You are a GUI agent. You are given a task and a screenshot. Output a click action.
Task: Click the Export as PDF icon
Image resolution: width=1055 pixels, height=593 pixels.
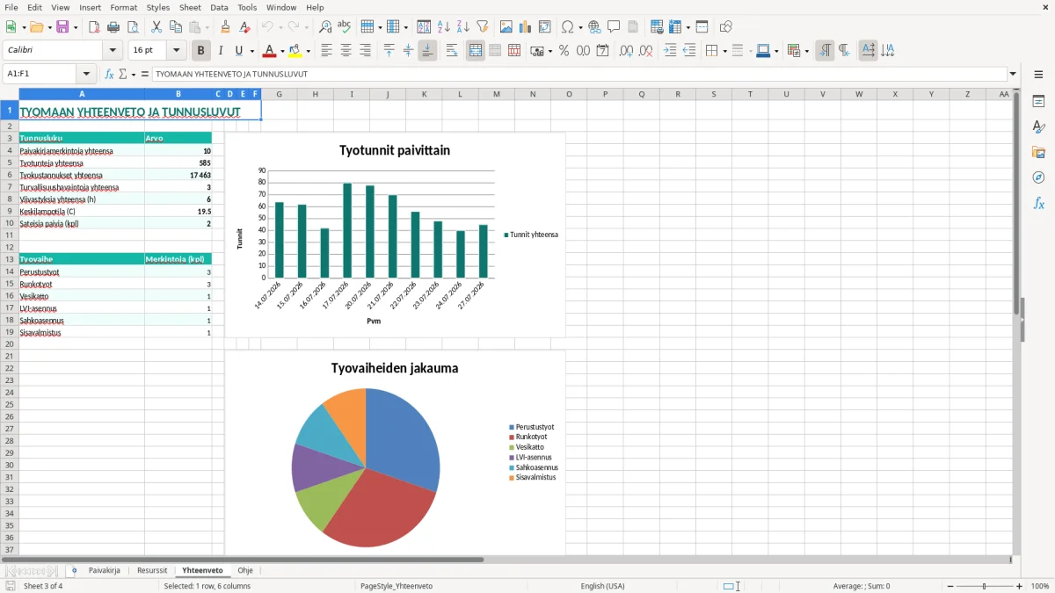tap(94, 27)
